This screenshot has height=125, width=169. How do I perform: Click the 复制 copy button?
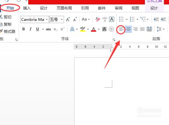click(6, 24)
